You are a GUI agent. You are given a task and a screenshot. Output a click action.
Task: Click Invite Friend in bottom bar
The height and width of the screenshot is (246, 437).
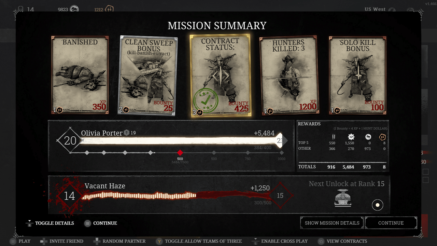pos(62,241)
